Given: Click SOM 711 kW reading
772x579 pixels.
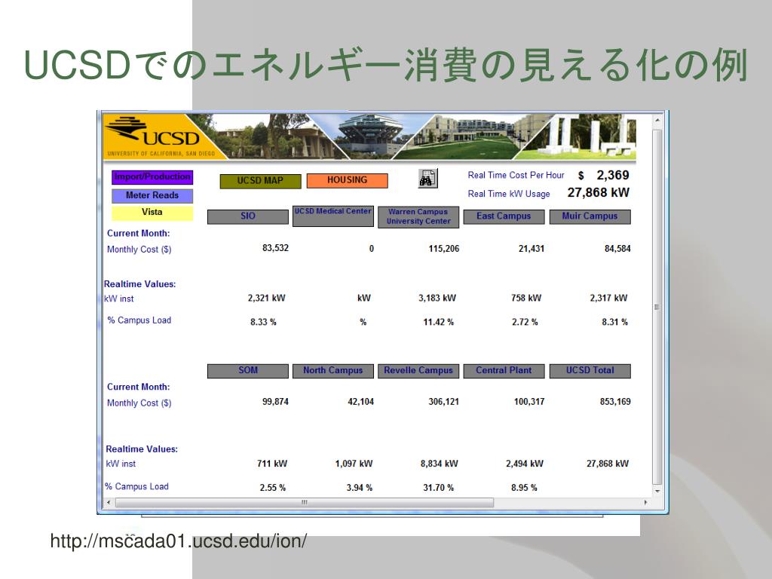Looking at the screenshot, I should click(272, 464).
